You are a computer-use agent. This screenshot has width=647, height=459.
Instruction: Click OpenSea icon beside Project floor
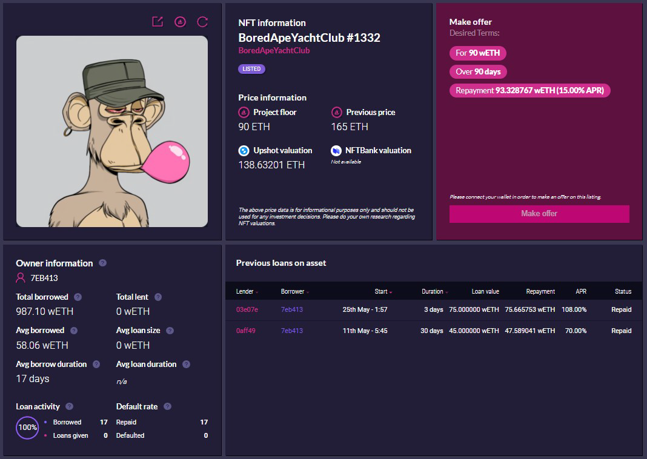click(x=244, y=112)
